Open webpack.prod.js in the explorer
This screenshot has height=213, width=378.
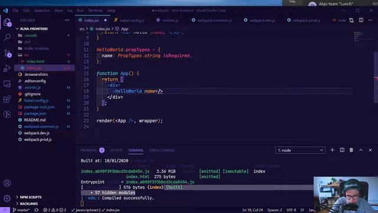click(x=38, y=140)
